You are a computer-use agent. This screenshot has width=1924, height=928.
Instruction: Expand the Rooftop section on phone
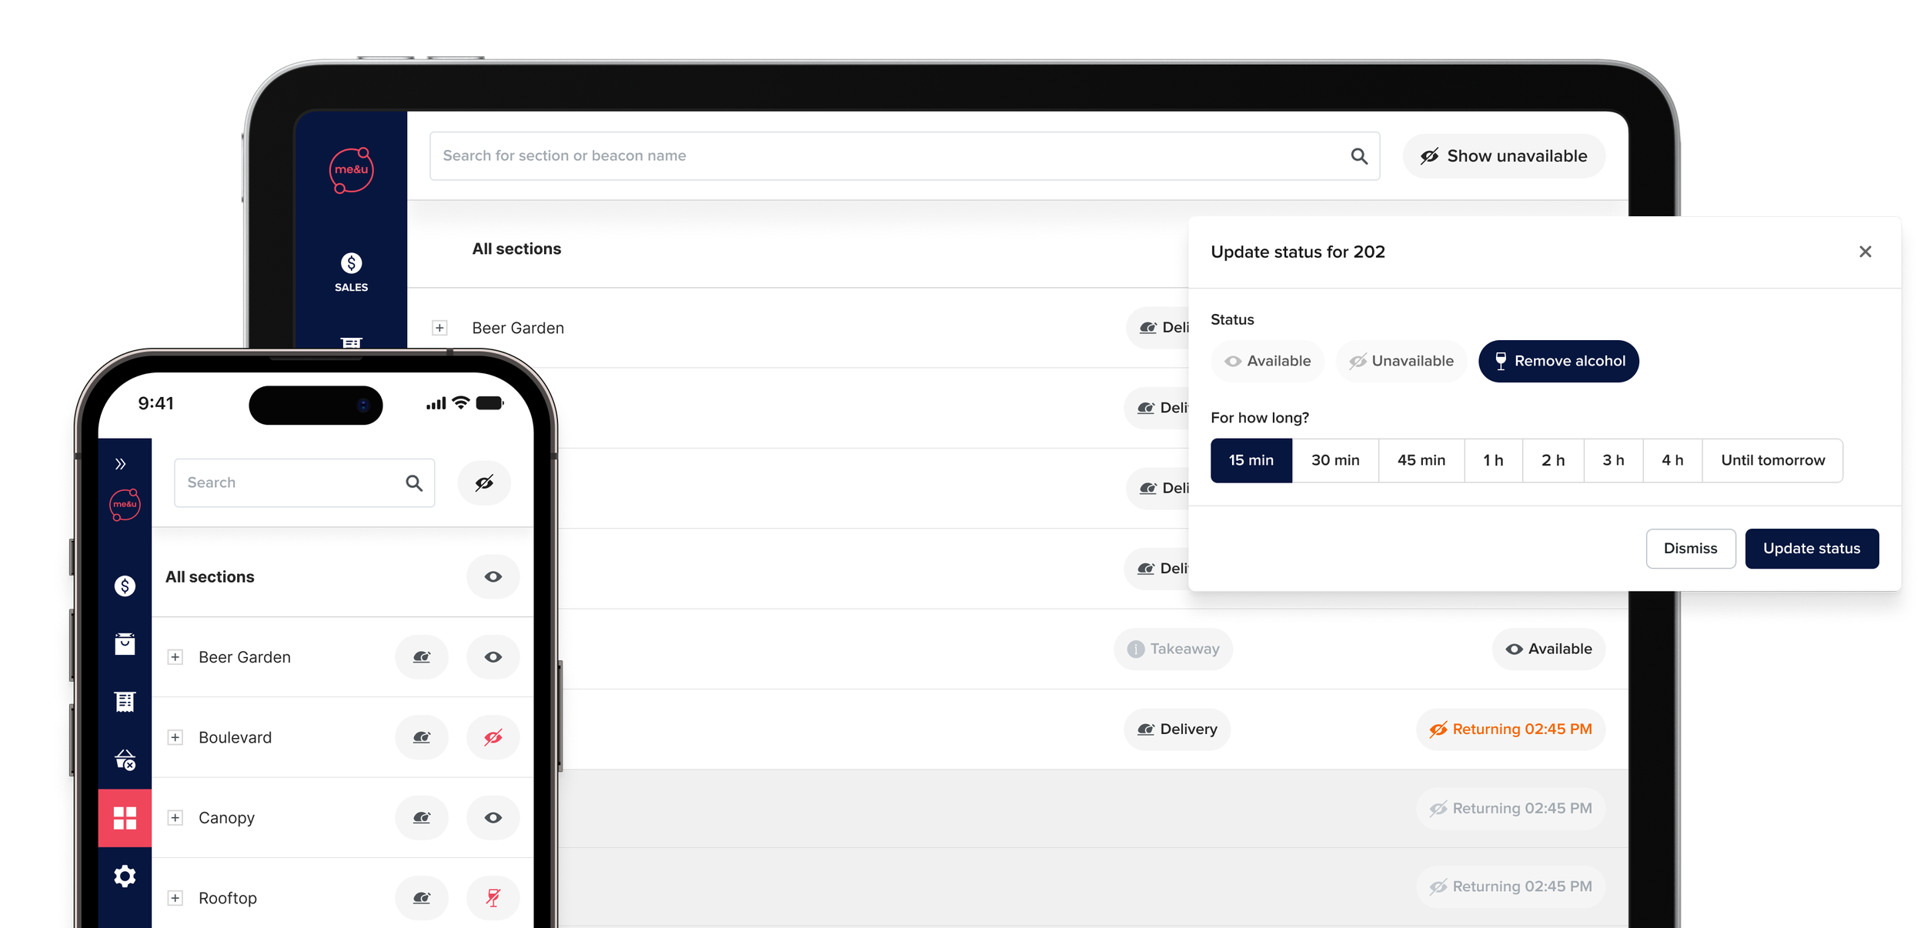click(x=175, y=897)
